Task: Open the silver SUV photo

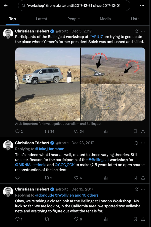Action: point(48,84)
